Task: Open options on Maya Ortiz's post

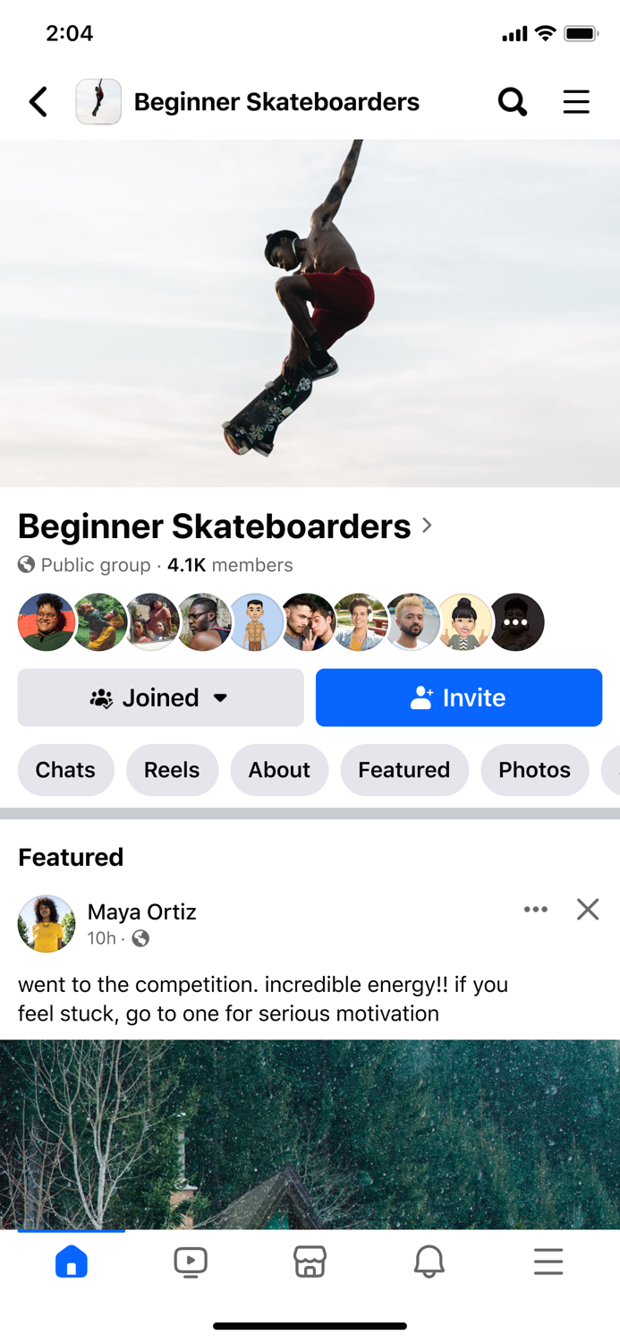Action: (535, 909)
